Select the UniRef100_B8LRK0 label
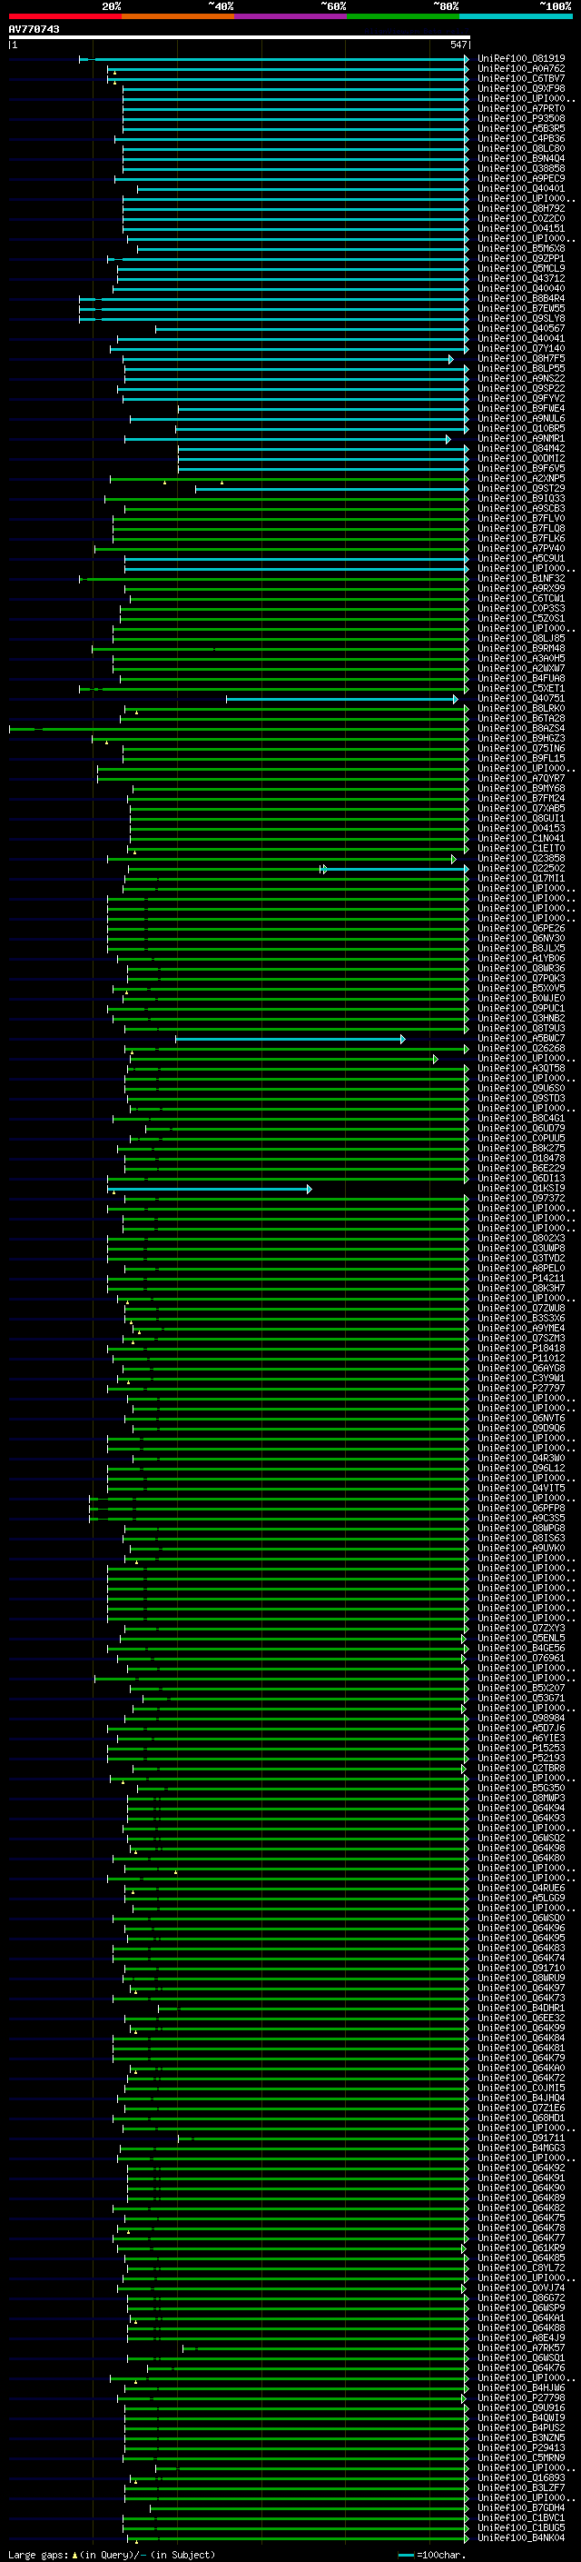 point(521,708)
